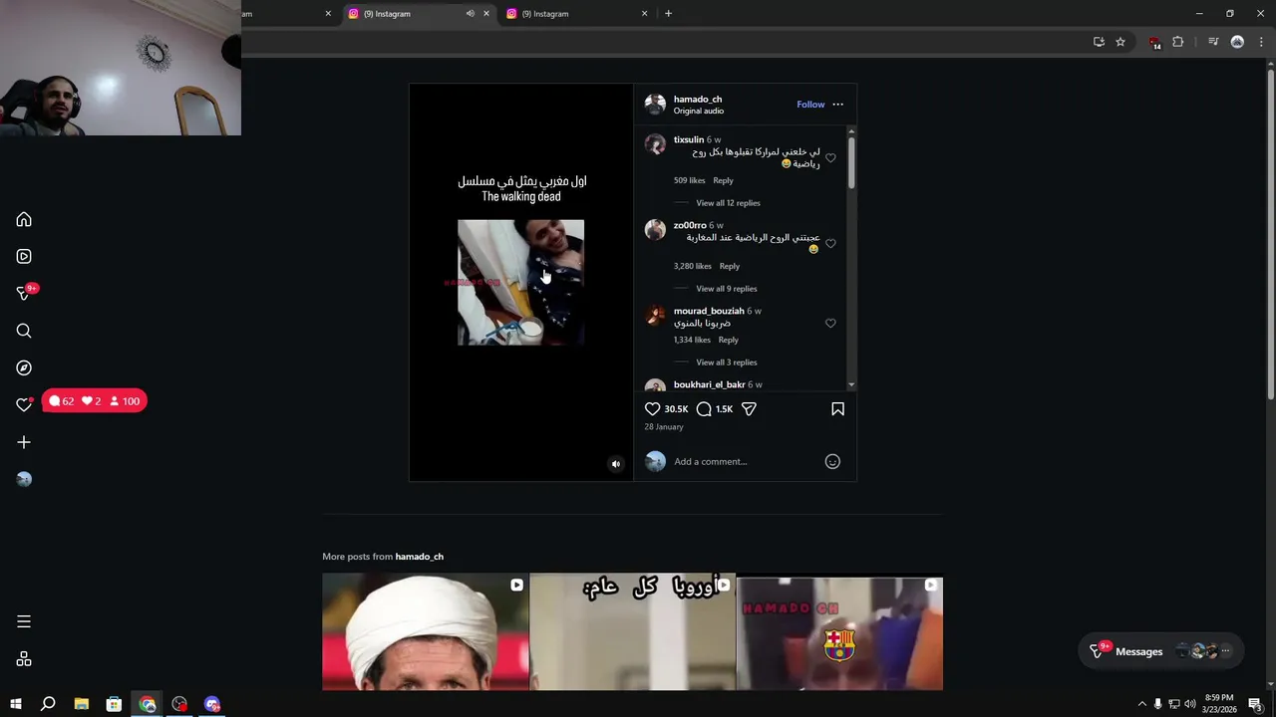Screen dimensions: 1276x717
Task: Follow hamado_ch account
Action: [x=810, y=105]
